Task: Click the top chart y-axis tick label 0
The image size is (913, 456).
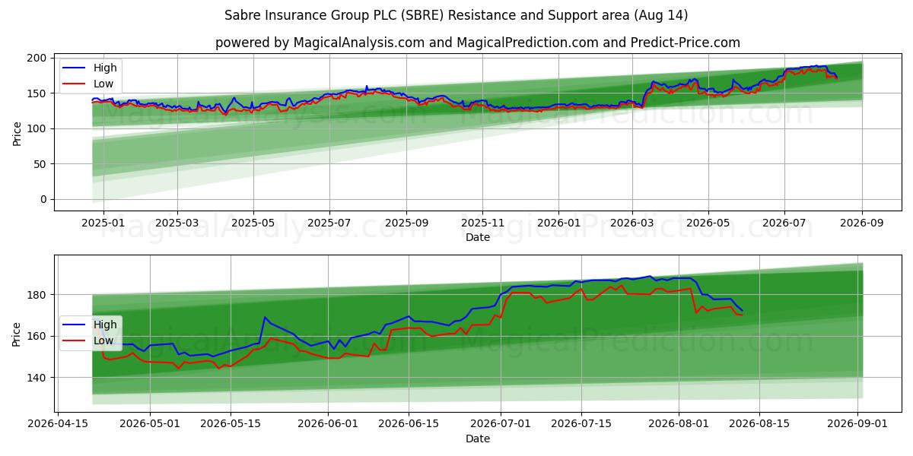Action: [46, 199]
